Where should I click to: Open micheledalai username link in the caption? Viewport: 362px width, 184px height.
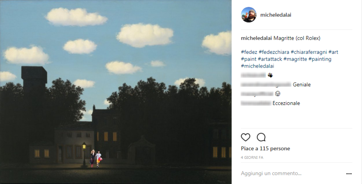(257, 39)
